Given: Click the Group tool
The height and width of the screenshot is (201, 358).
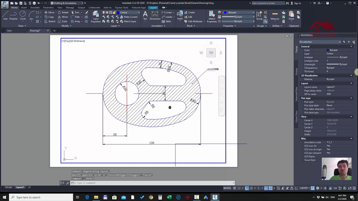Looking at the screenshot, I should [x=259, y=16].
